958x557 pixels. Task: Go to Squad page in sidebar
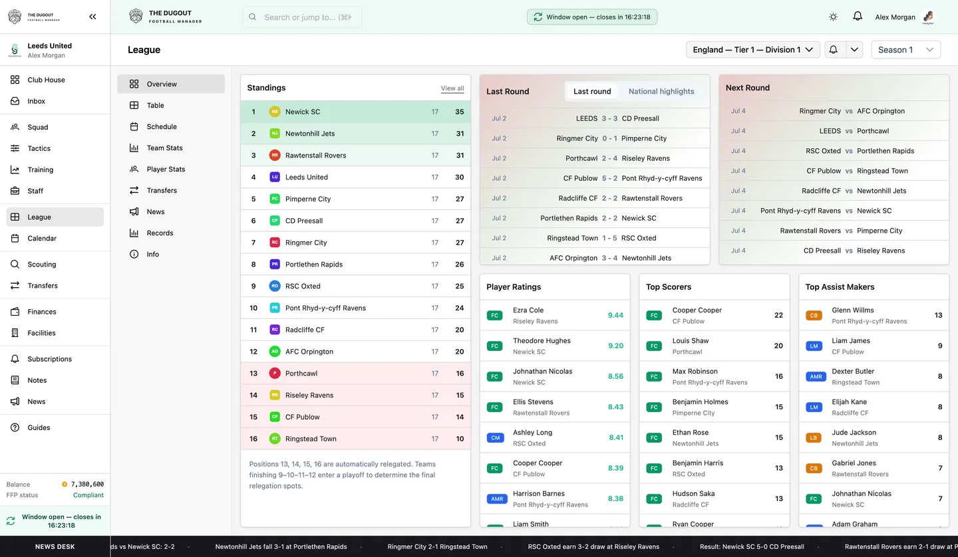pos(55,127)
